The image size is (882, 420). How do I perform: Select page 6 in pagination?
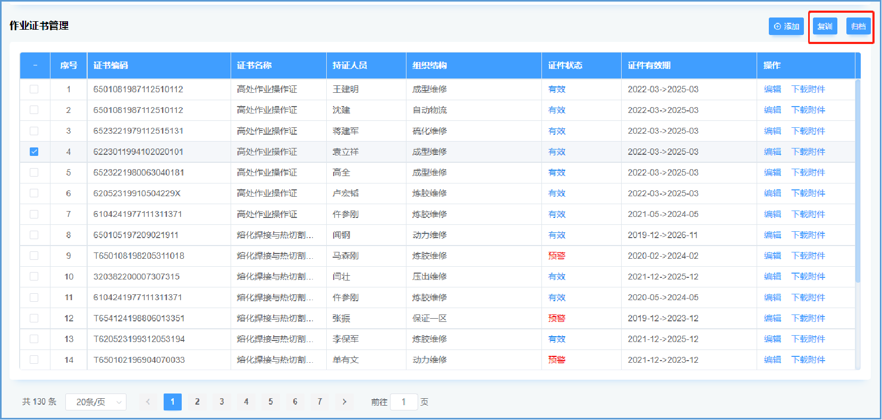(x=295, y=402)
